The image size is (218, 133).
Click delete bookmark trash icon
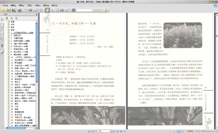pos(7,18)
